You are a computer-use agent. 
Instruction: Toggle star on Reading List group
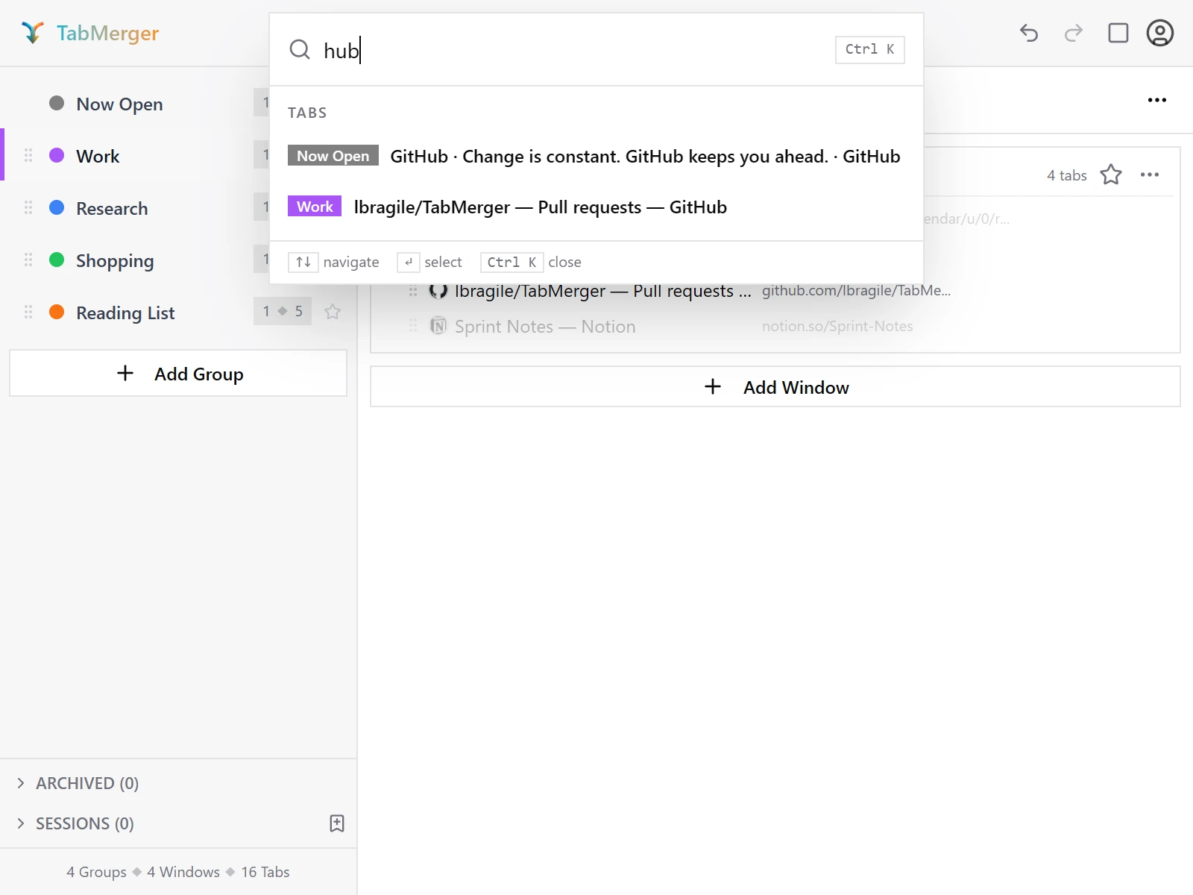333,312
